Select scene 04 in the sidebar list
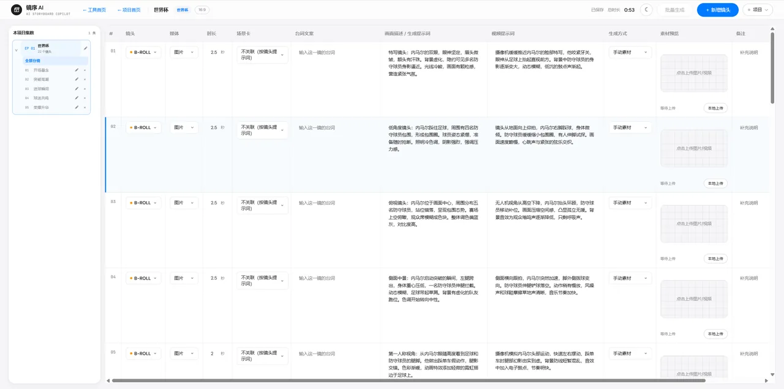Screen dimensions: 784x389 point(42,98)
